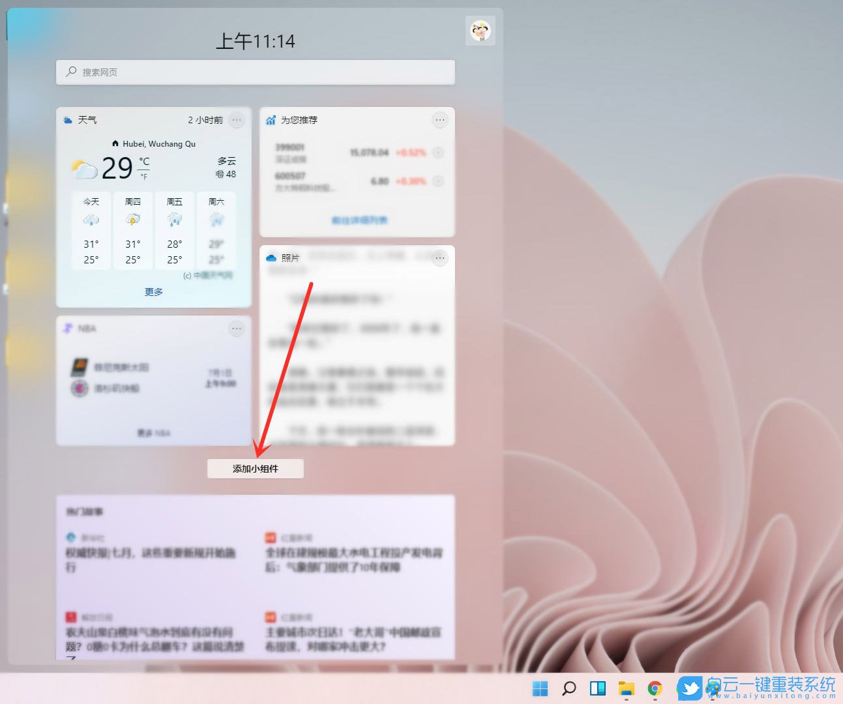Open File Explorer from the taskbar
The height and width of the screenshot is (704, 843).
pos(626,688)
